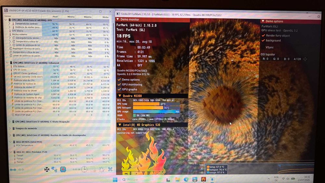Click the HWiNFO sensor list vertical scrollbar
Screen dimensions: 325x183
[113, 45]
